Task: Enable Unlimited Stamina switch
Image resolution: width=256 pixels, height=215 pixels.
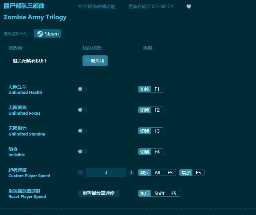Action: point(83,131)
